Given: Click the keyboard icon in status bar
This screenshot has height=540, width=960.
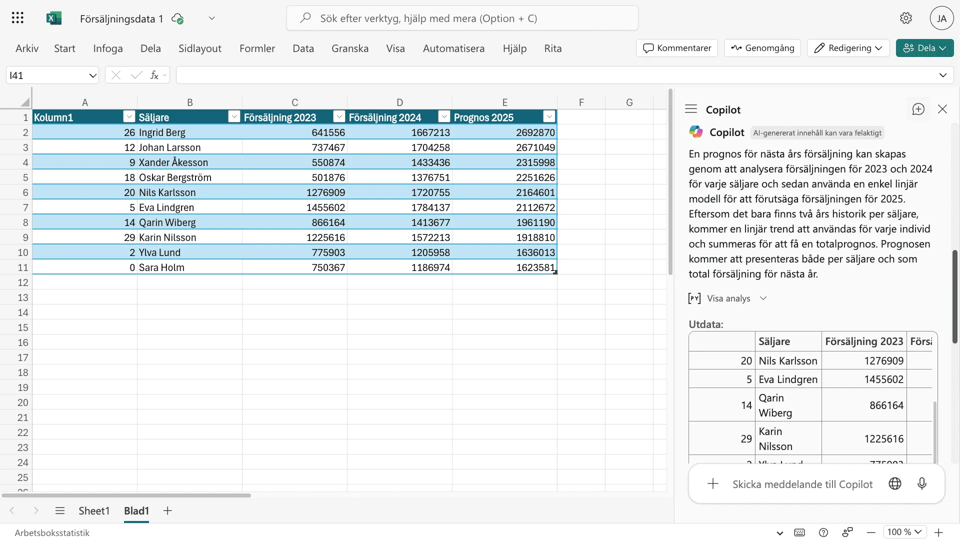Looking at the screenshot, I should [x=799, y=532].
